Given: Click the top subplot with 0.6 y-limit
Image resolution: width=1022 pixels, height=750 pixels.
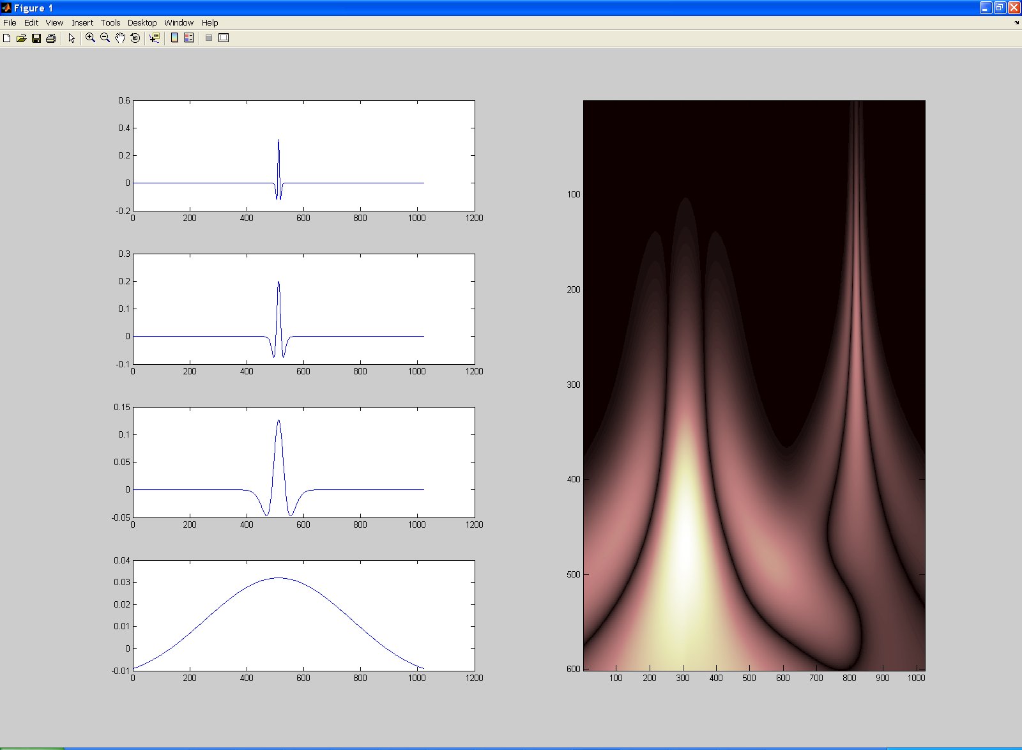Looking at the screenshot, I should point(303,155).
